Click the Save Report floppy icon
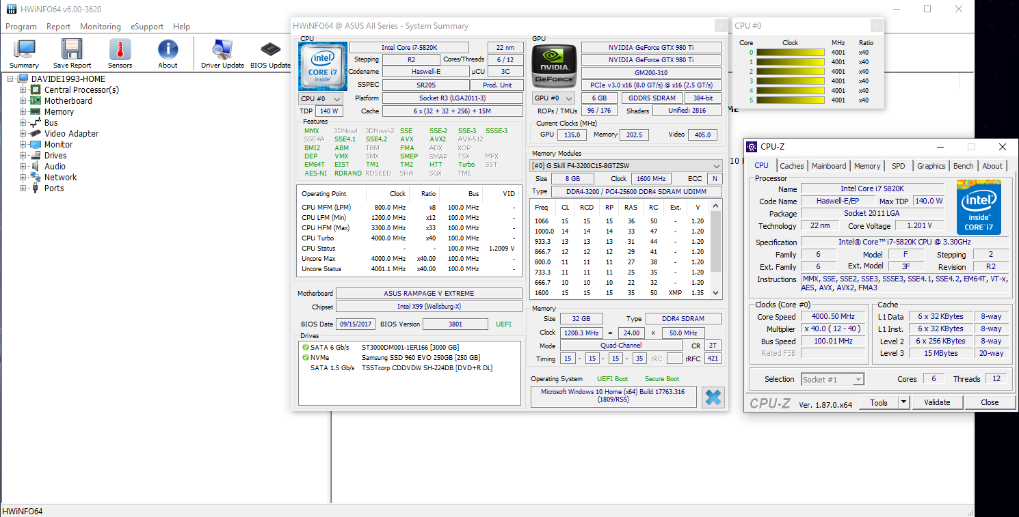Screen dimensions: 1019x517 pyautogui.click(x=72, y=50)
